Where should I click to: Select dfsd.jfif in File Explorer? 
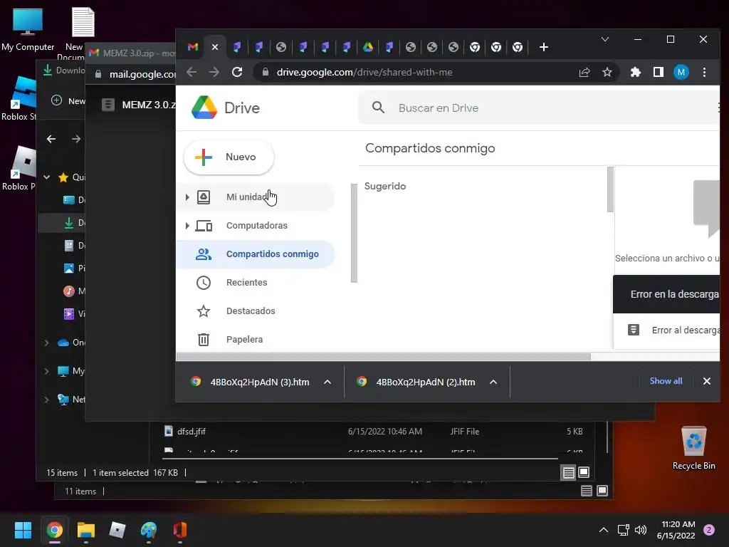[x=192, y=432]
